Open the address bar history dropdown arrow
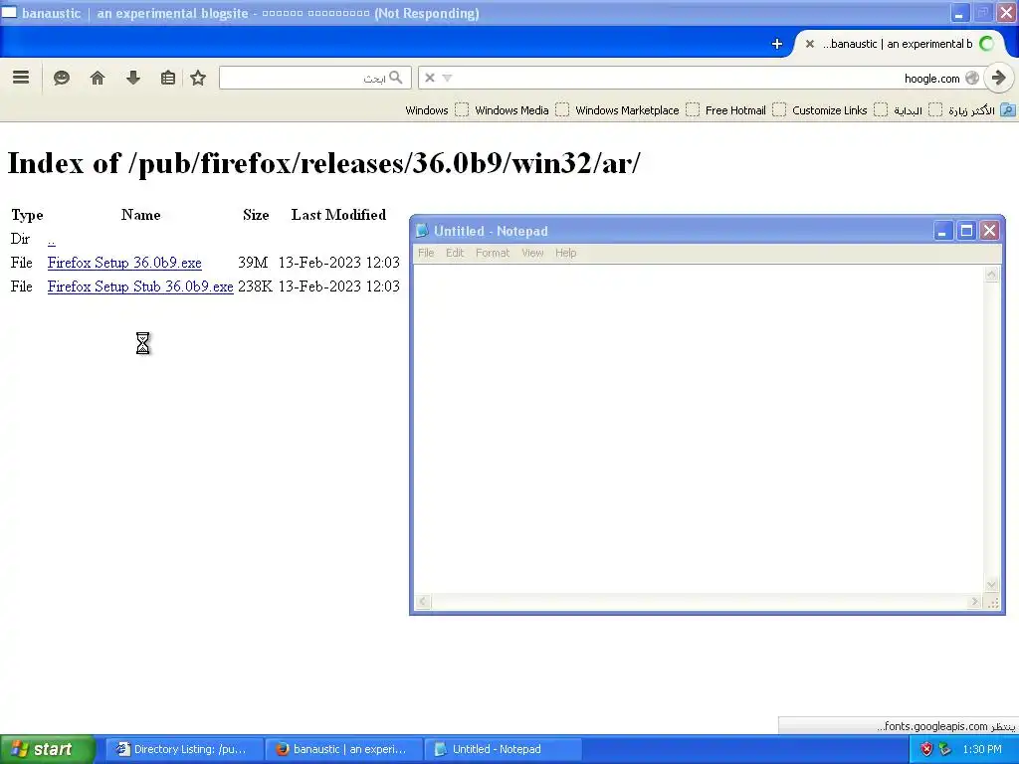The width and height of the screenshot is (1019, 764). (x=447, y=78)
